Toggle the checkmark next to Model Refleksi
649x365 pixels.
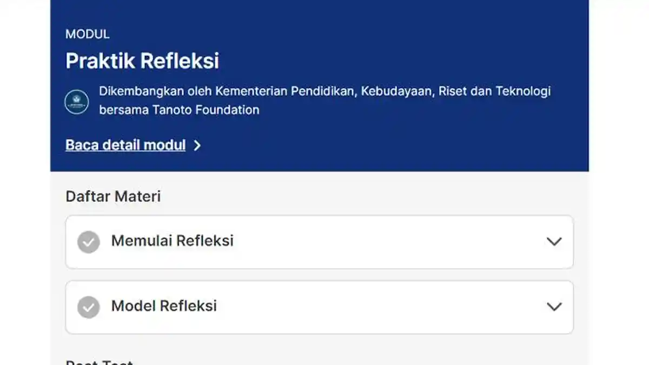tap(89, 307)
